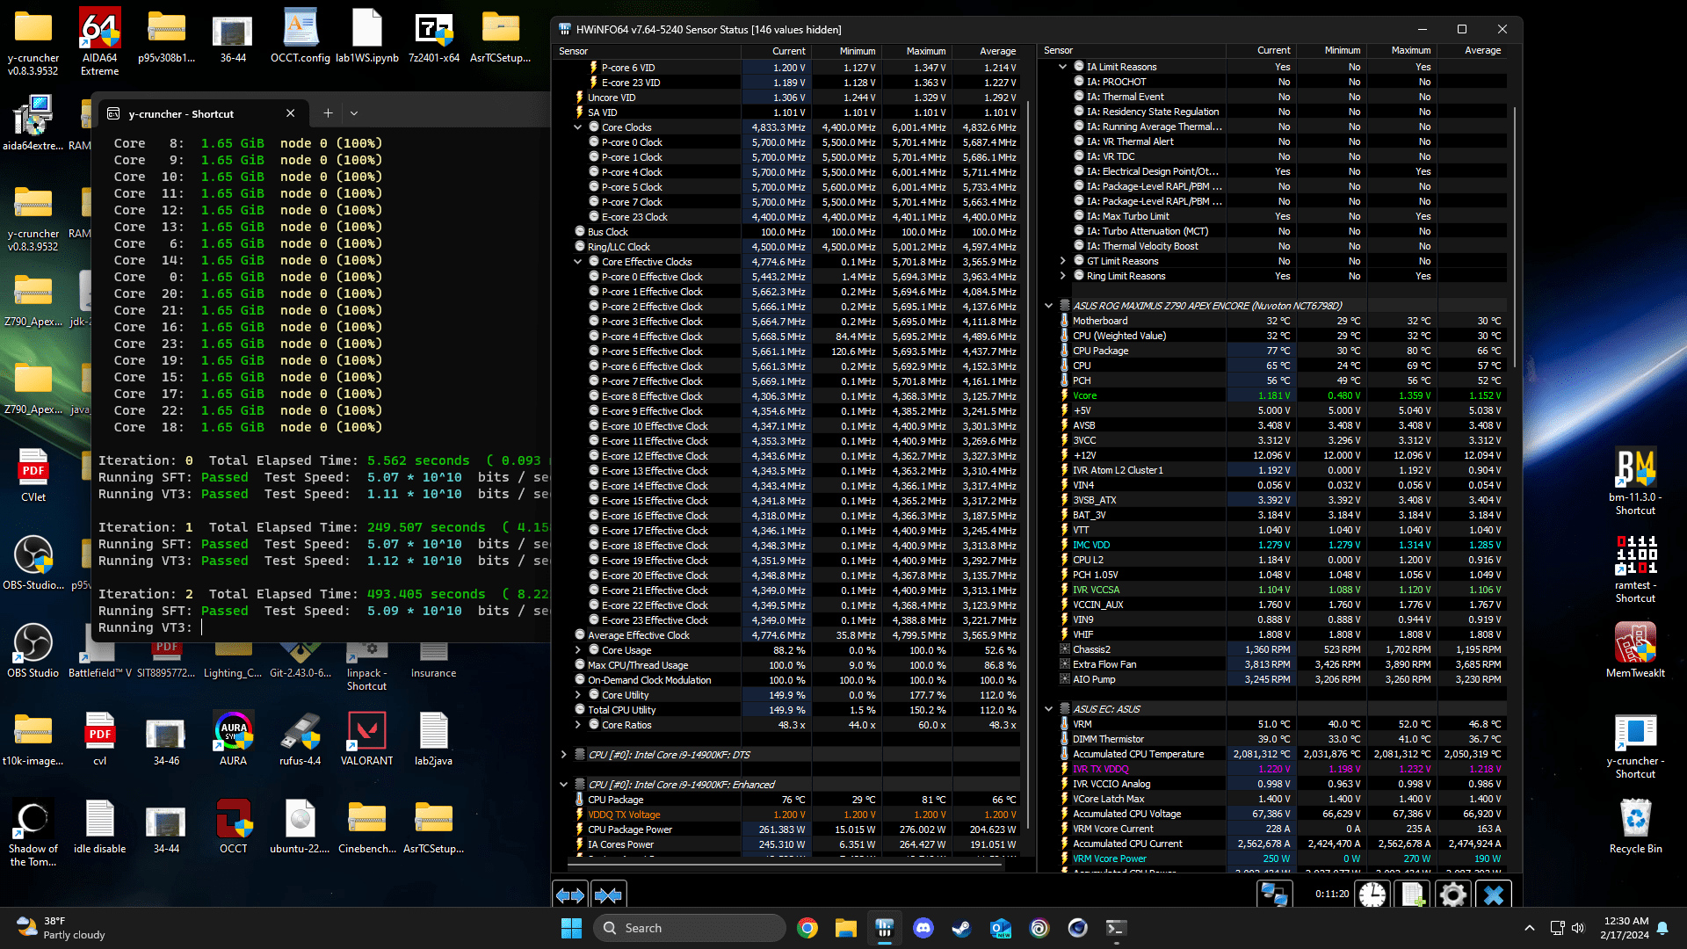Collapse the ASUS EC sensor section

tap(1048, 709)
